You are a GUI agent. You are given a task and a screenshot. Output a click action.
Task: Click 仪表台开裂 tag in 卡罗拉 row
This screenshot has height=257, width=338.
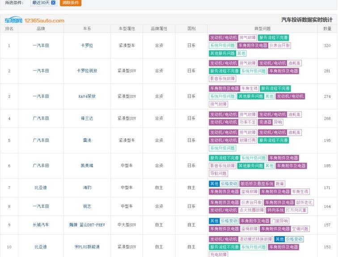[x=279, y=46]
